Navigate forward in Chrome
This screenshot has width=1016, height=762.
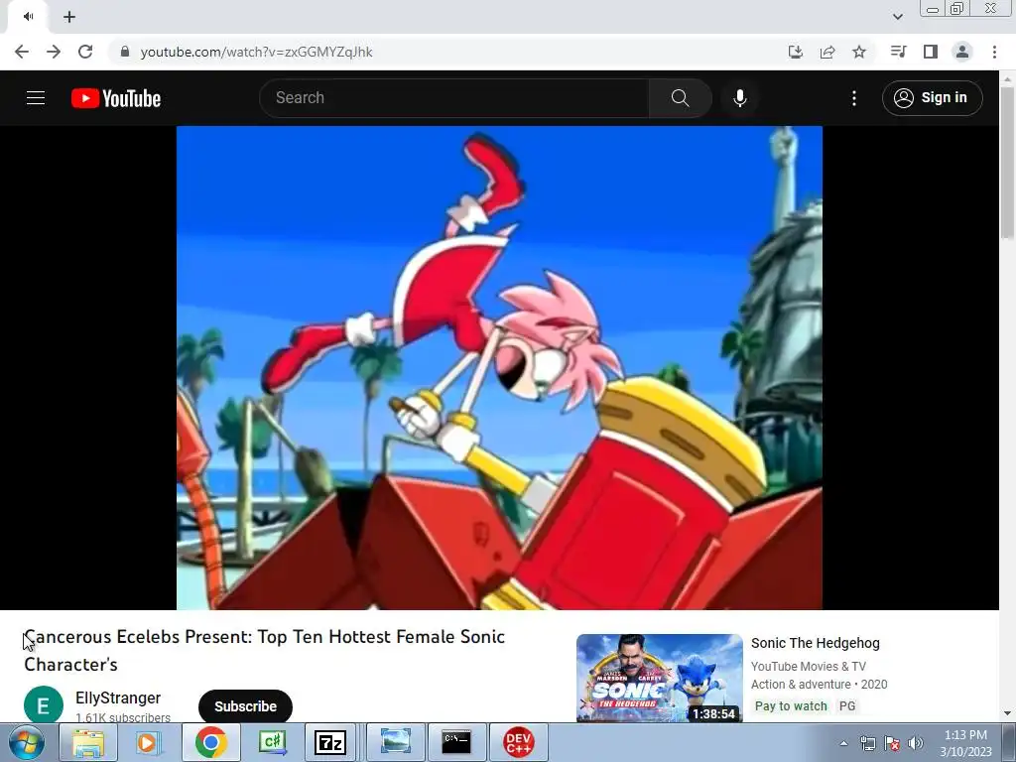(54, 52)
